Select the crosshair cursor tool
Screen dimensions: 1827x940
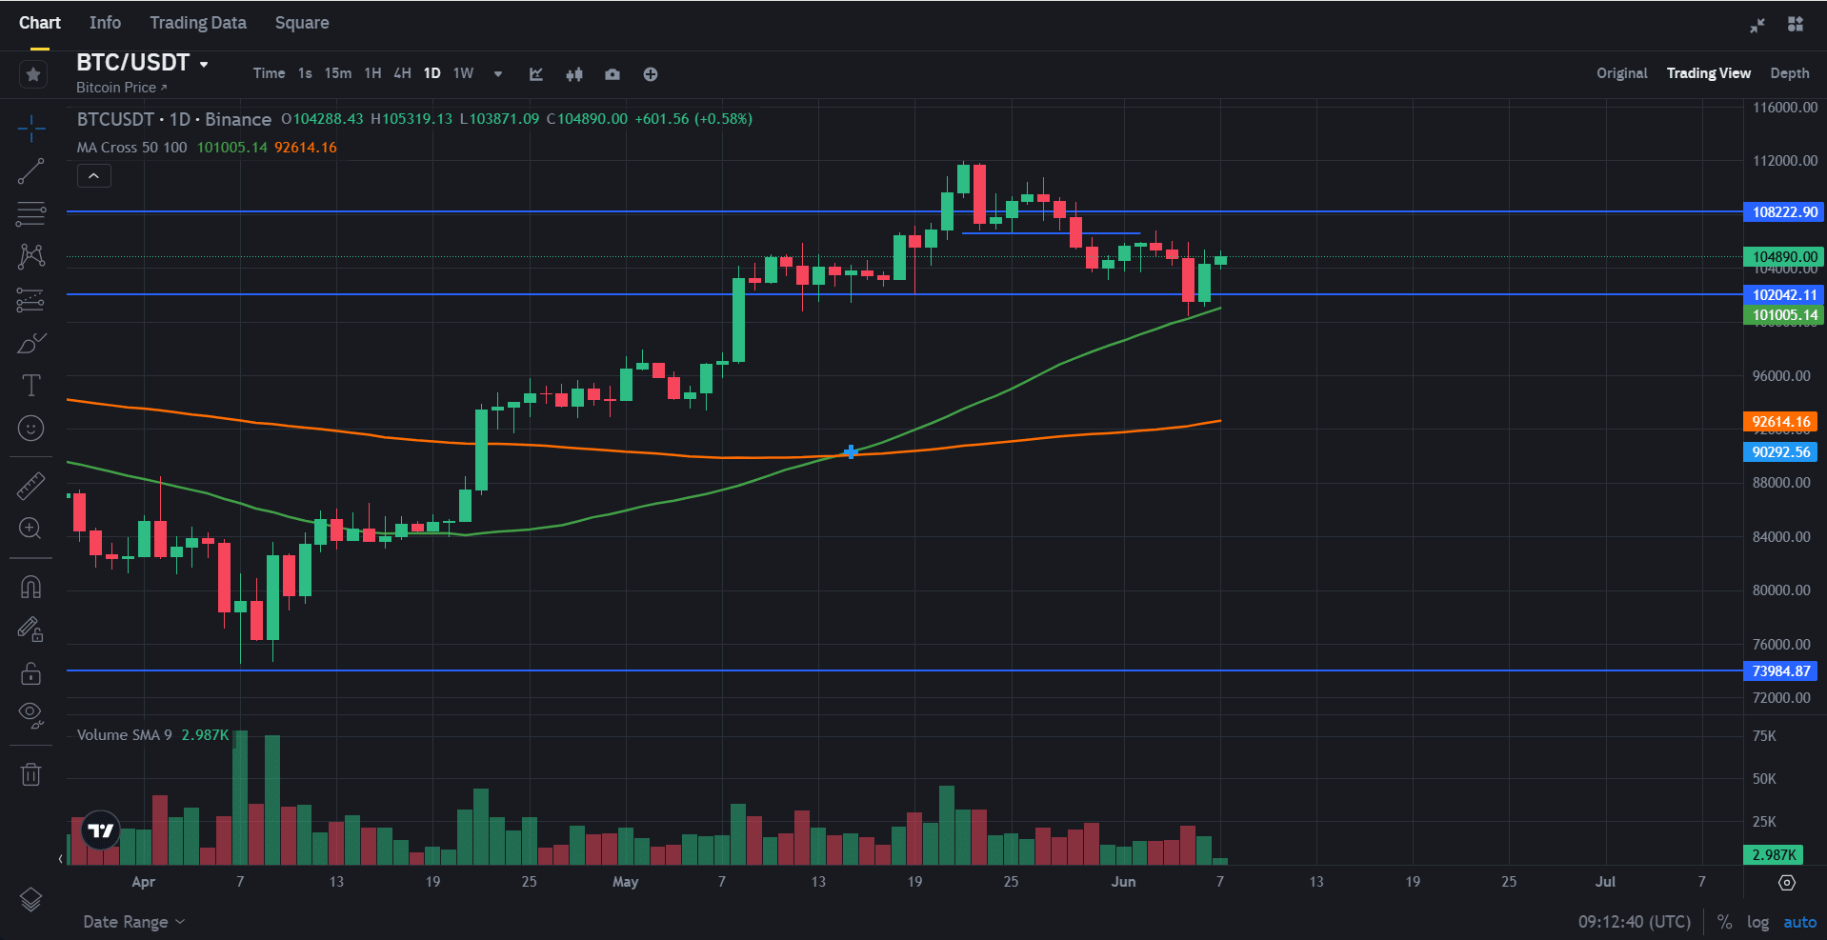30,128
